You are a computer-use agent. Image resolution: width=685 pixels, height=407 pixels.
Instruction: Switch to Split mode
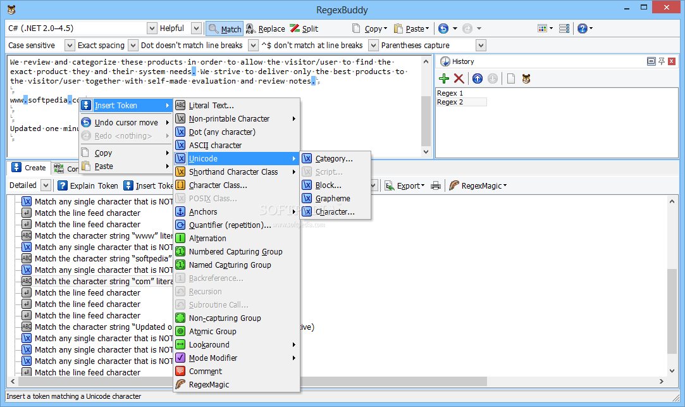point(304,29)
